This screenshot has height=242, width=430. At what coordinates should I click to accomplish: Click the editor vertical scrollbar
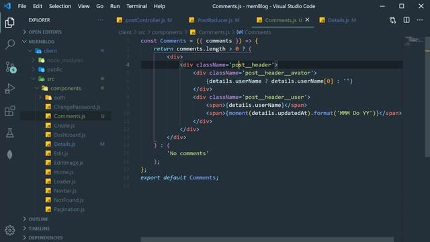pyautogui.click(x=427, y=97)
